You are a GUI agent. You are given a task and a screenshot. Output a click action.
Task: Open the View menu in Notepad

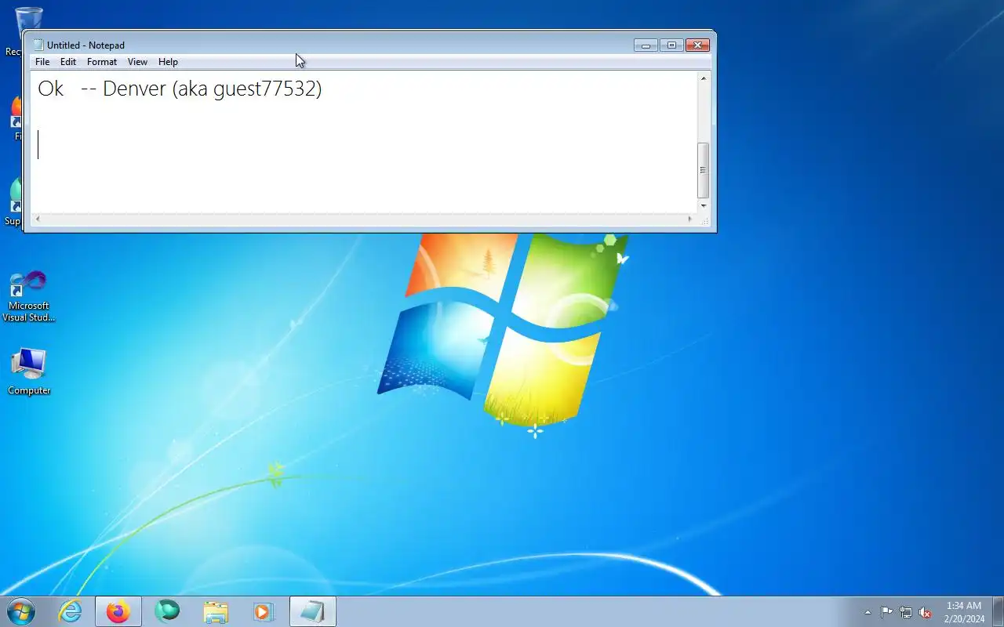tap(137, 62)
